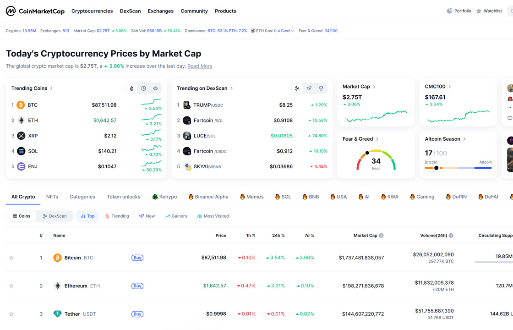Click the SOL coin icon in Trending Coins
Image resolution: width=513 pixels, height=330 pixels.
pyautogui.click(x=21, y=151)
